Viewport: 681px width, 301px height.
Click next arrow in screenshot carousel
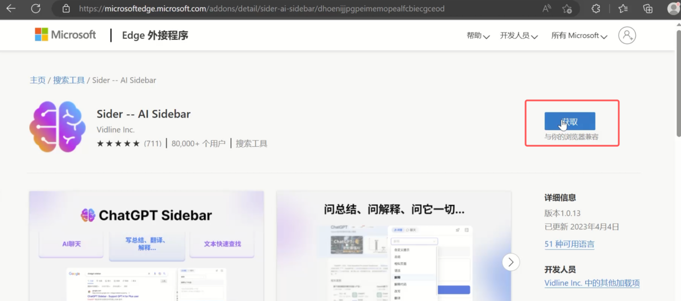(x=511, y=262)
